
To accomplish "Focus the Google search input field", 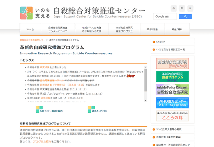I will click(x=165, y=16).
